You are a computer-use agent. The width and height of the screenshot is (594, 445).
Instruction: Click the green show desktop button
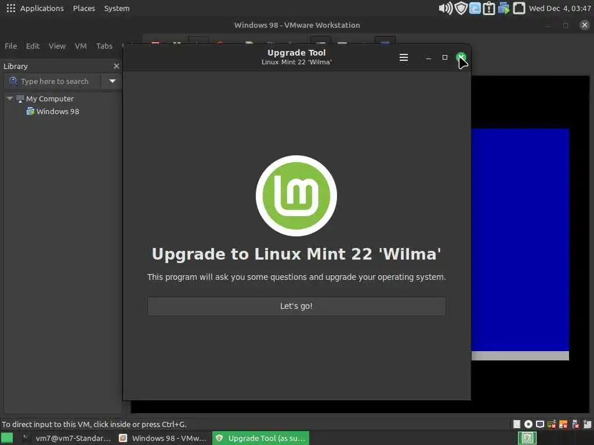[x=7, y=438]
